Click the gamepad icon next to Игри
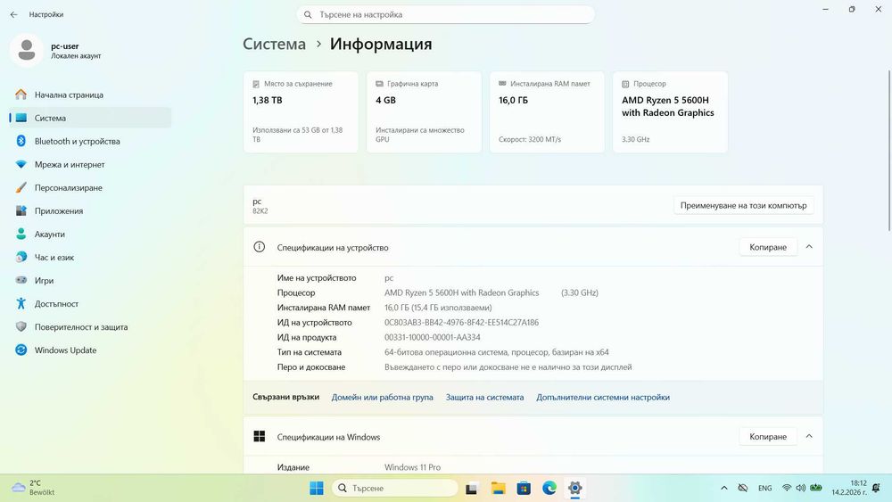This screenshot has width=892, height=502. click(x=21, y=280)
